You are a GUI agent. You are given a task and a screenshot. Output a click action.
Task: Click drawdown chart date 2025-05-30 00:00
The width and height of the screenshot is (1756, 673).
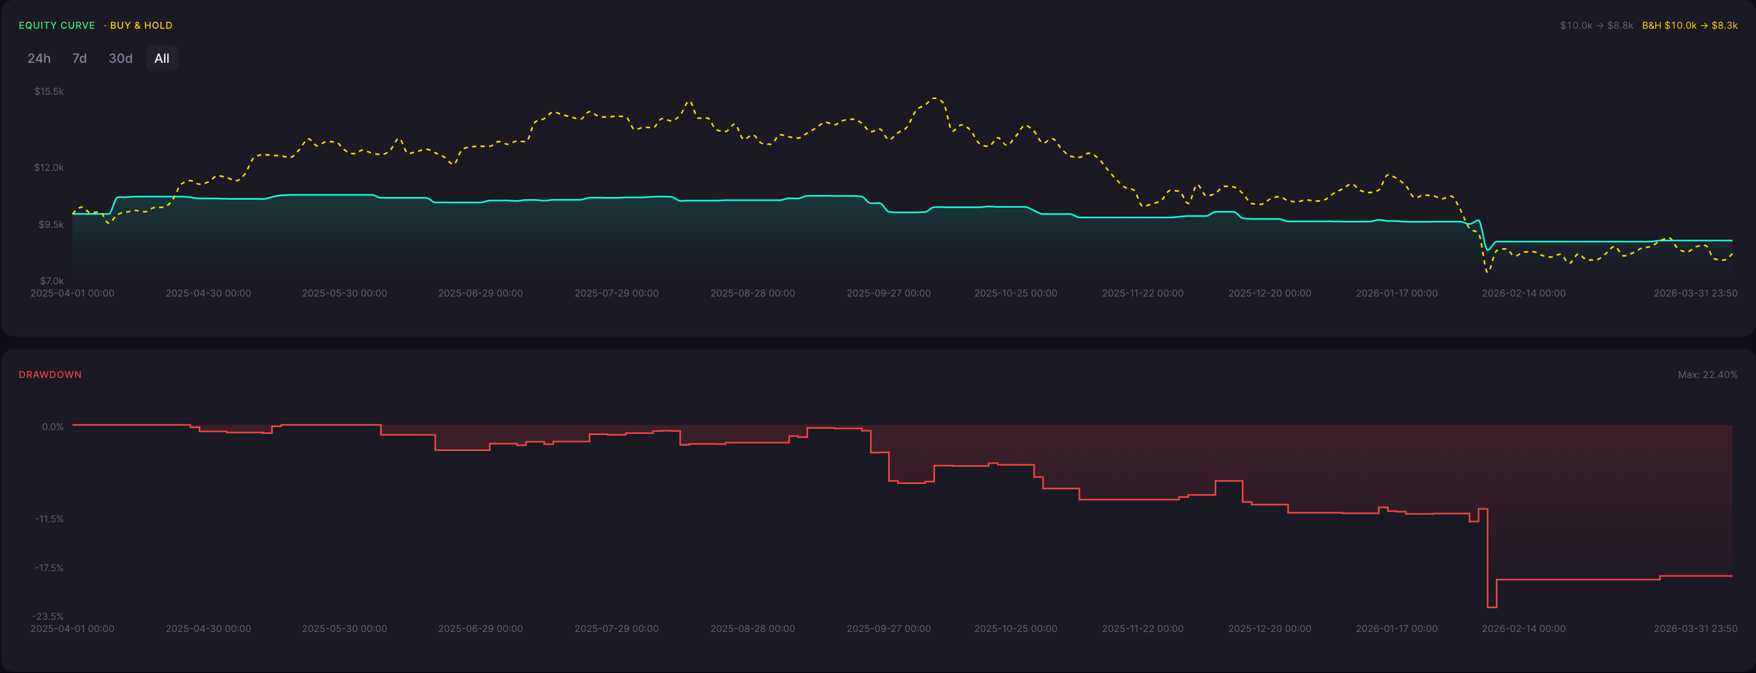tap(344, 629)
